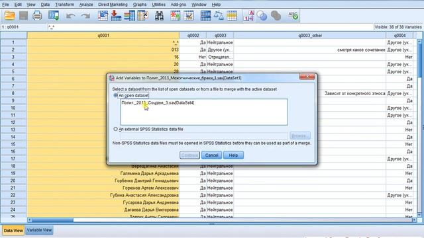Select the 'An open dataset' radio button
424x238 pixels.
pos(116,95)
